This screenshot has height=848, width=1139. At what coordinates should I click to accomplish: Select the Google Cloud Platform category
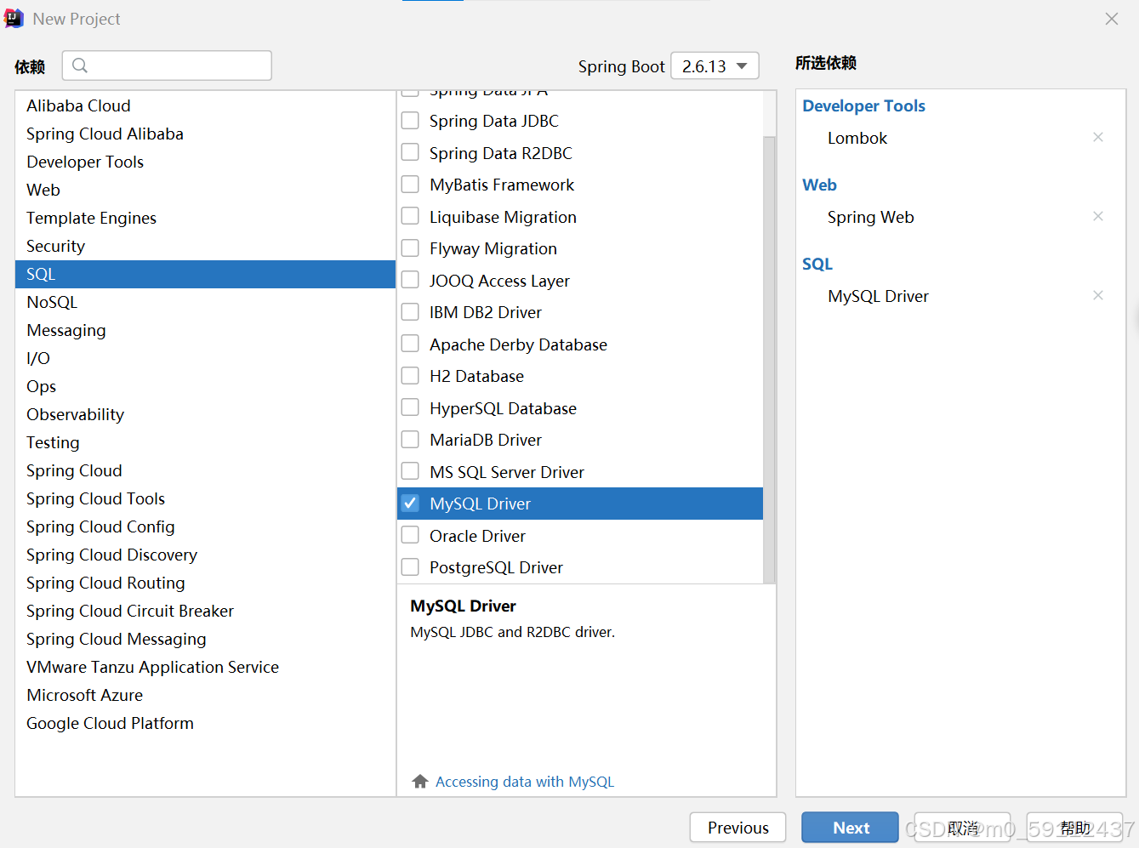205,723
